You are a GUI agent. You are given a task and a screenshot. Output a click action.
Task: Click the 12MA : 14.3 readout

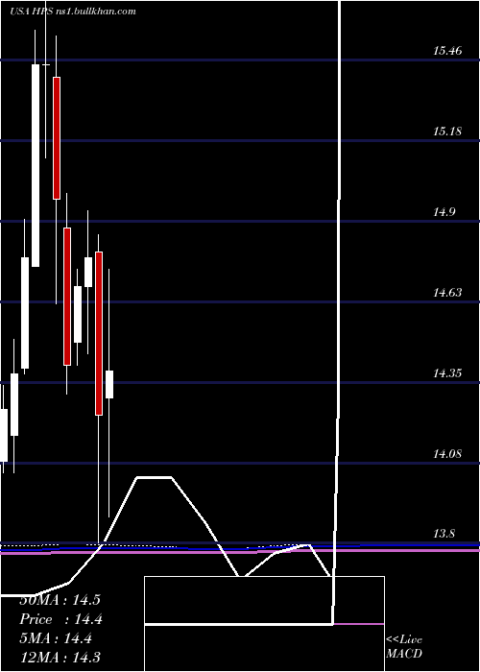[60, 657]
